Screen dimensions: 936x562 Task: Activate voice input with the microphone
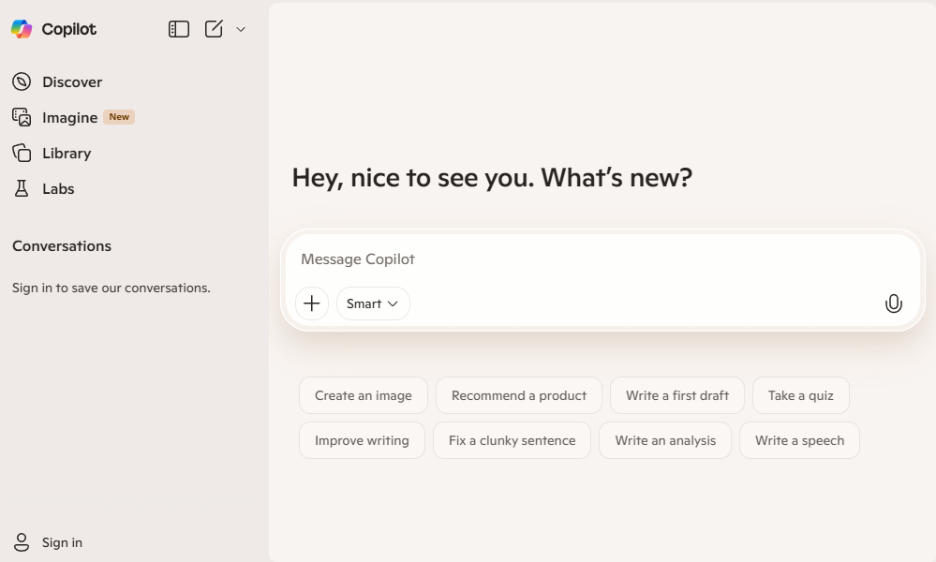pyautogui.click(x=893, y=303)
